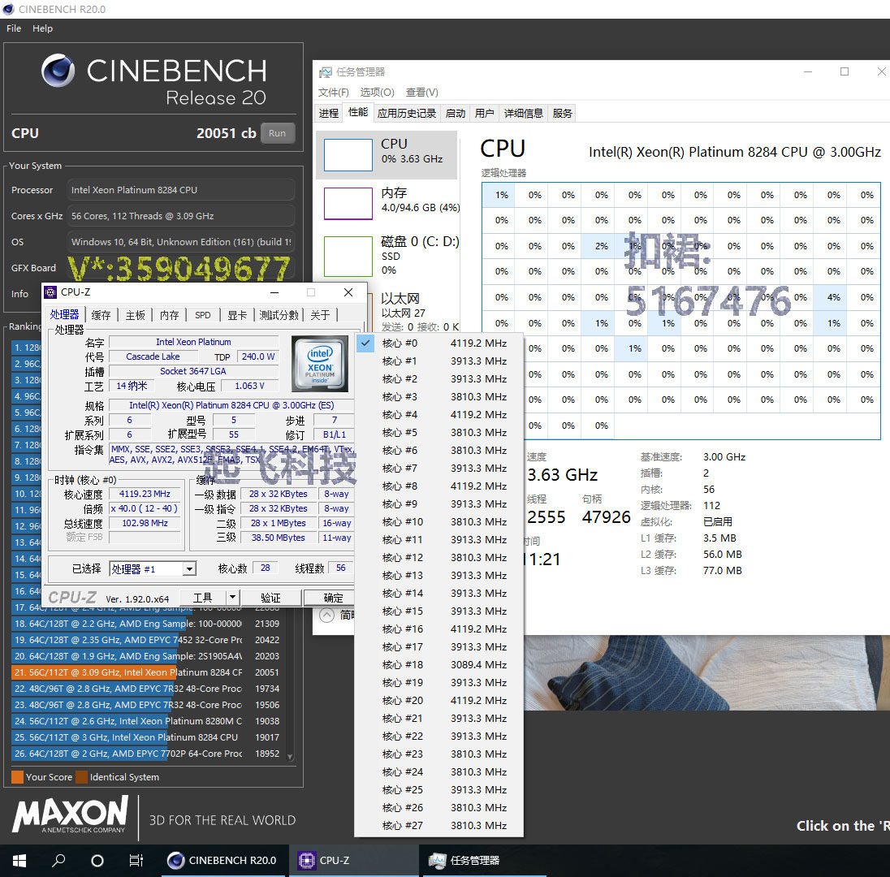
Task: Select 核心 #1 in core list
Action: [x=439, y=361]
